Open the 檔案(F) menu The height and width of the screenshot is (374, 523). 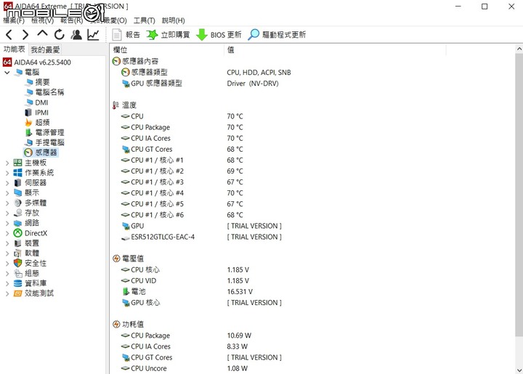pos(14,20)
